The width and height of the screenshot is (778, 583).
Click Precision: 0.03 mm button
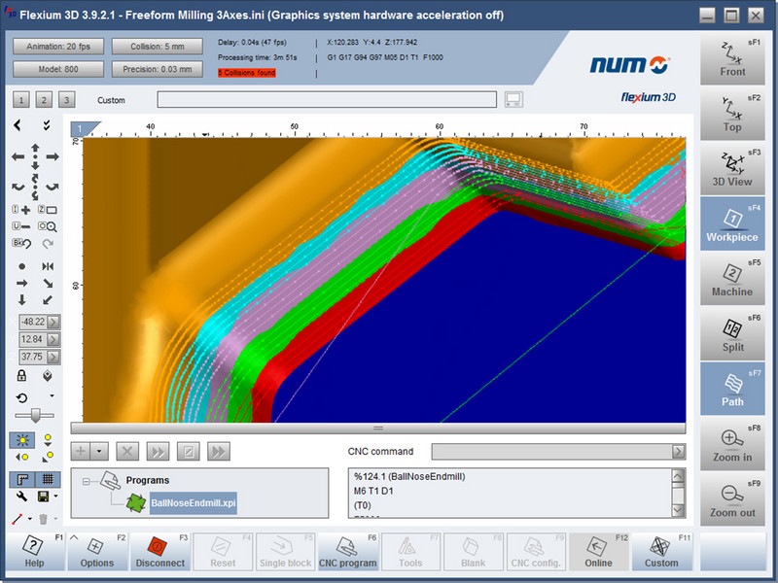[158, 69]
